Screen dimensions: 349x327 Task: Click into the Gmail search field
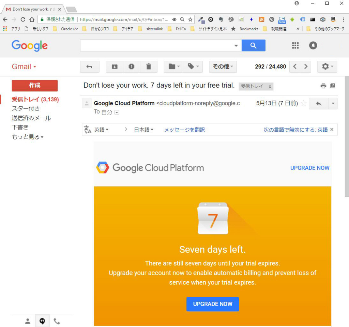coord(156,45)
